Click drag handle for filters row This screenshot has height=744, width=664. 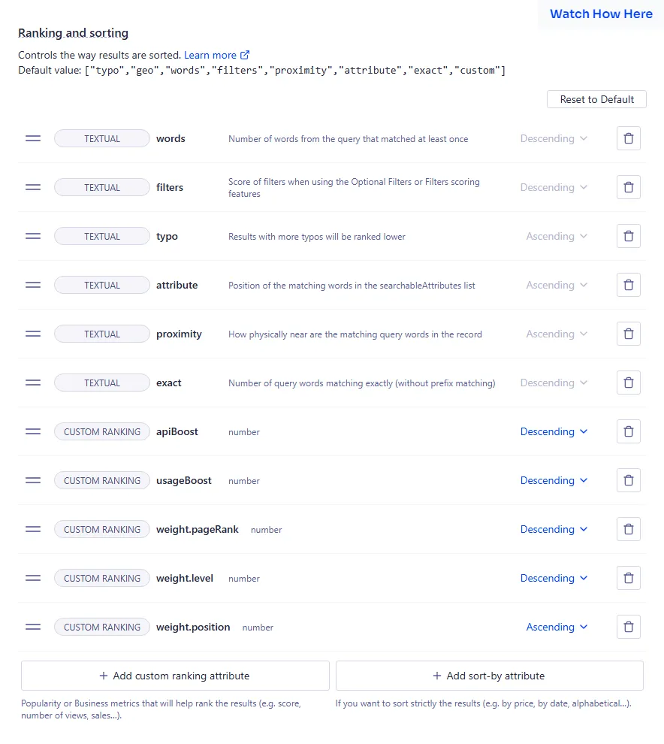click(33, 187)
